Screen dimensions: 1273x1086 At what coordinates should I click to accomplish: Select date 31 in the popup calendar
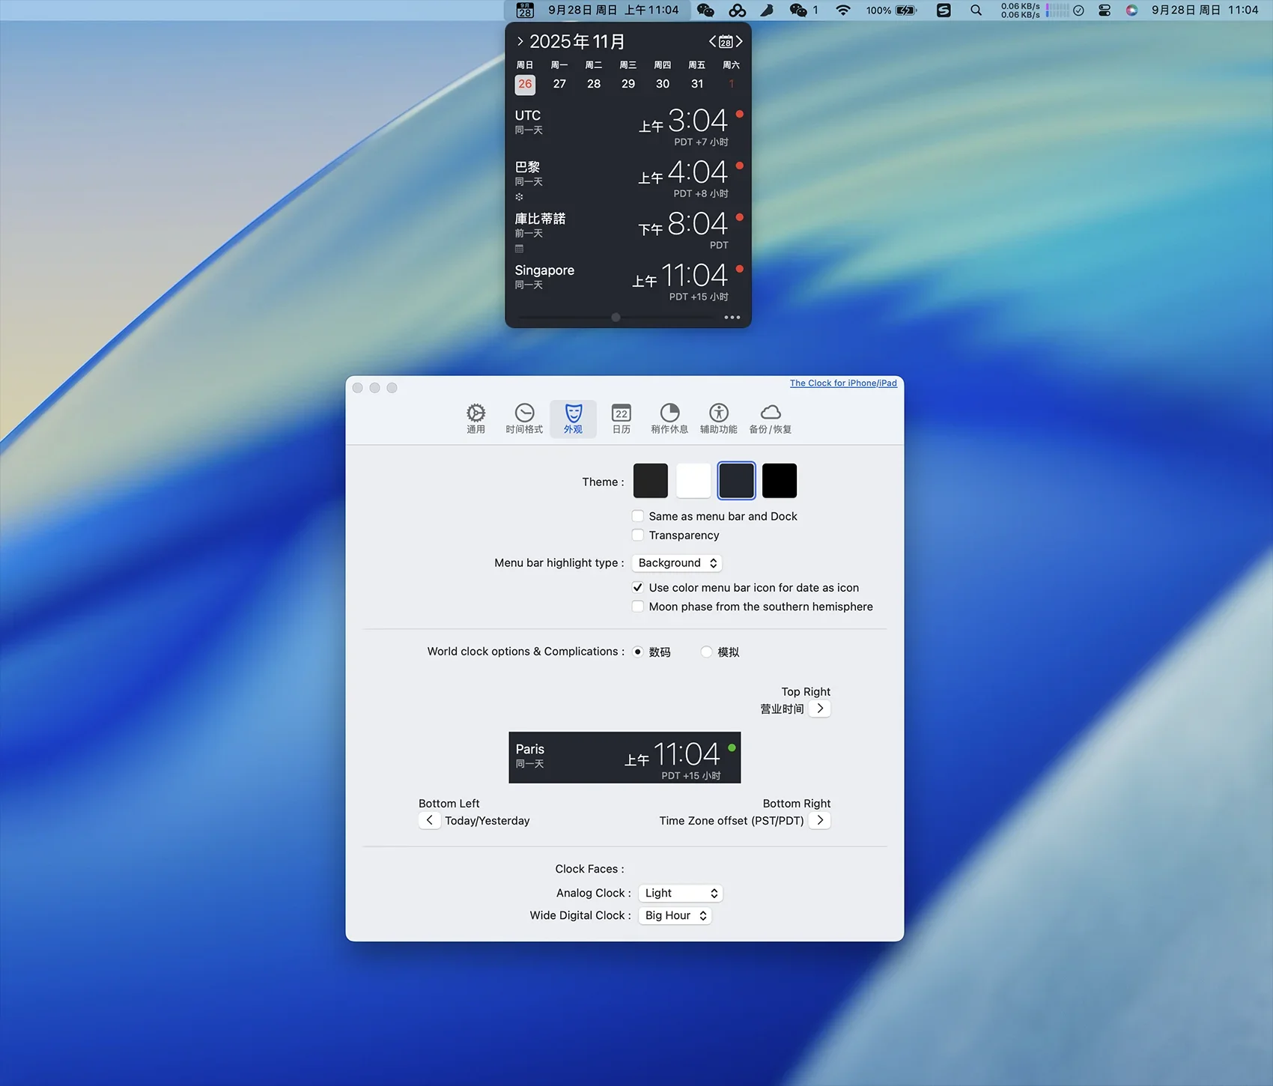(697, 84)
